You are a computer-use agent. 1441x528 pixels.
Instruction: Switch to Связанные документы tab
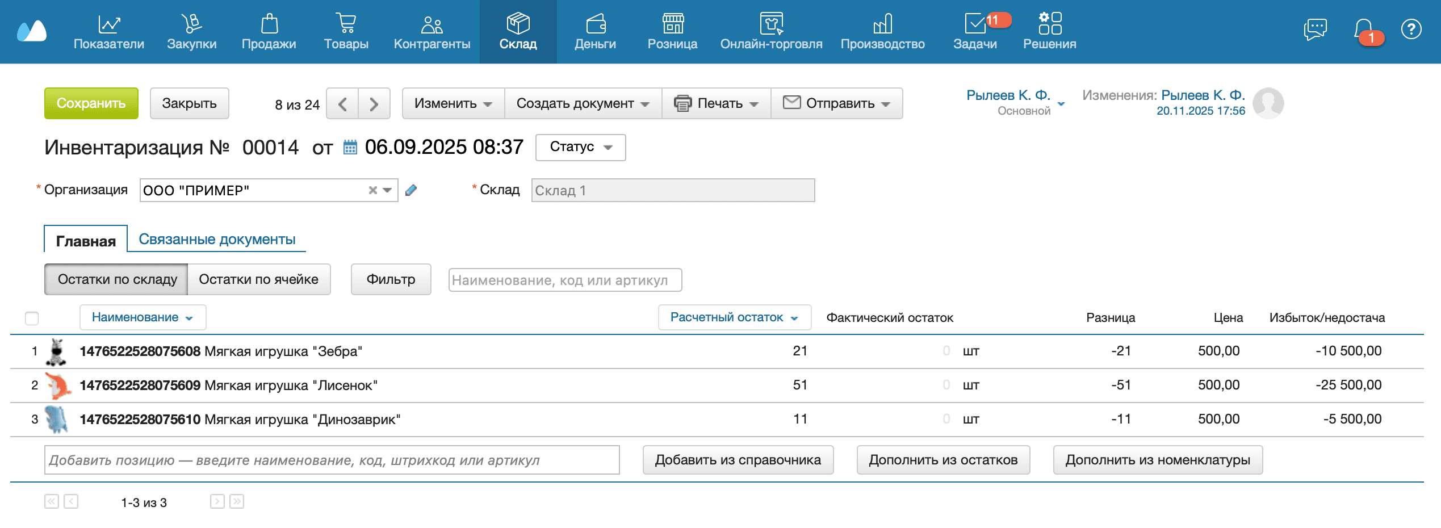coord(217,239)
